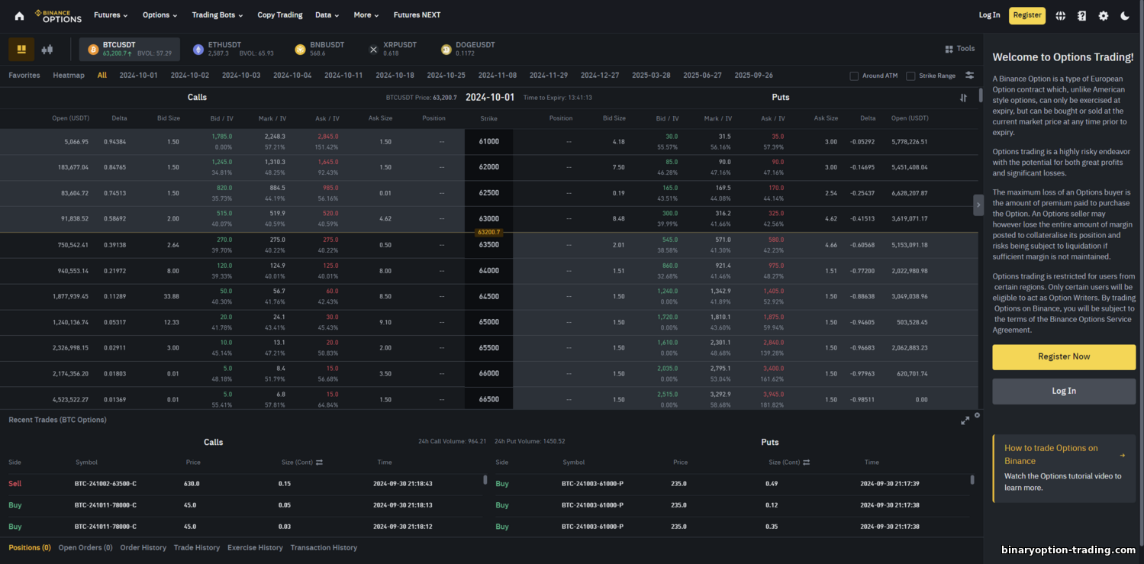This screenshot has width=1144, height=564.
Task: Open the Exercise History tab
Action: pyautogui.click(x=255, y=548)
